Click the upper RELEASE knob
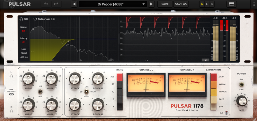Screen dimensions: 257x121 pyautogui.click(x=98, y=79)
